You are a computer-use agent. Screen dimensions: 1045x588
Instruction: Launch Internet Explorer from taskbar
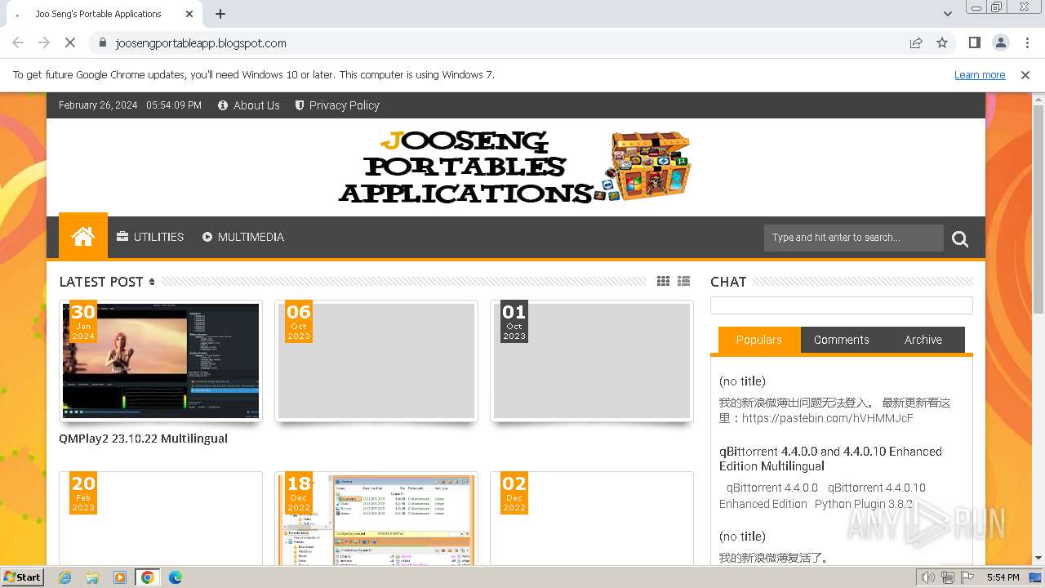coord(64,577)
